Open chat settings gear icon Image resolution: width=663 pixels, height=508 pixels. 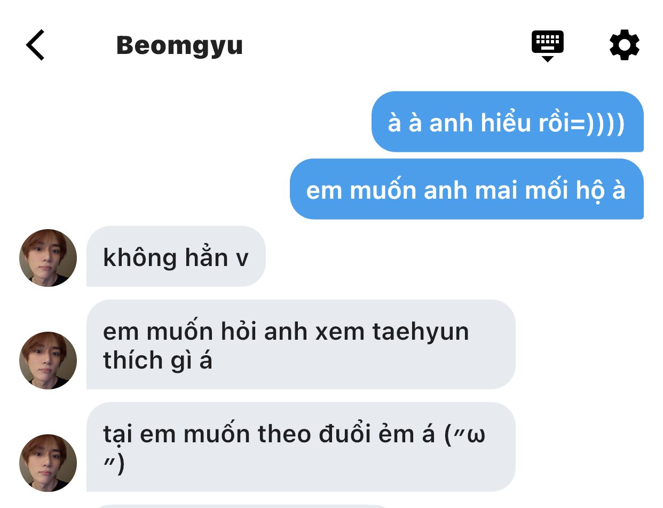[624, 45]
